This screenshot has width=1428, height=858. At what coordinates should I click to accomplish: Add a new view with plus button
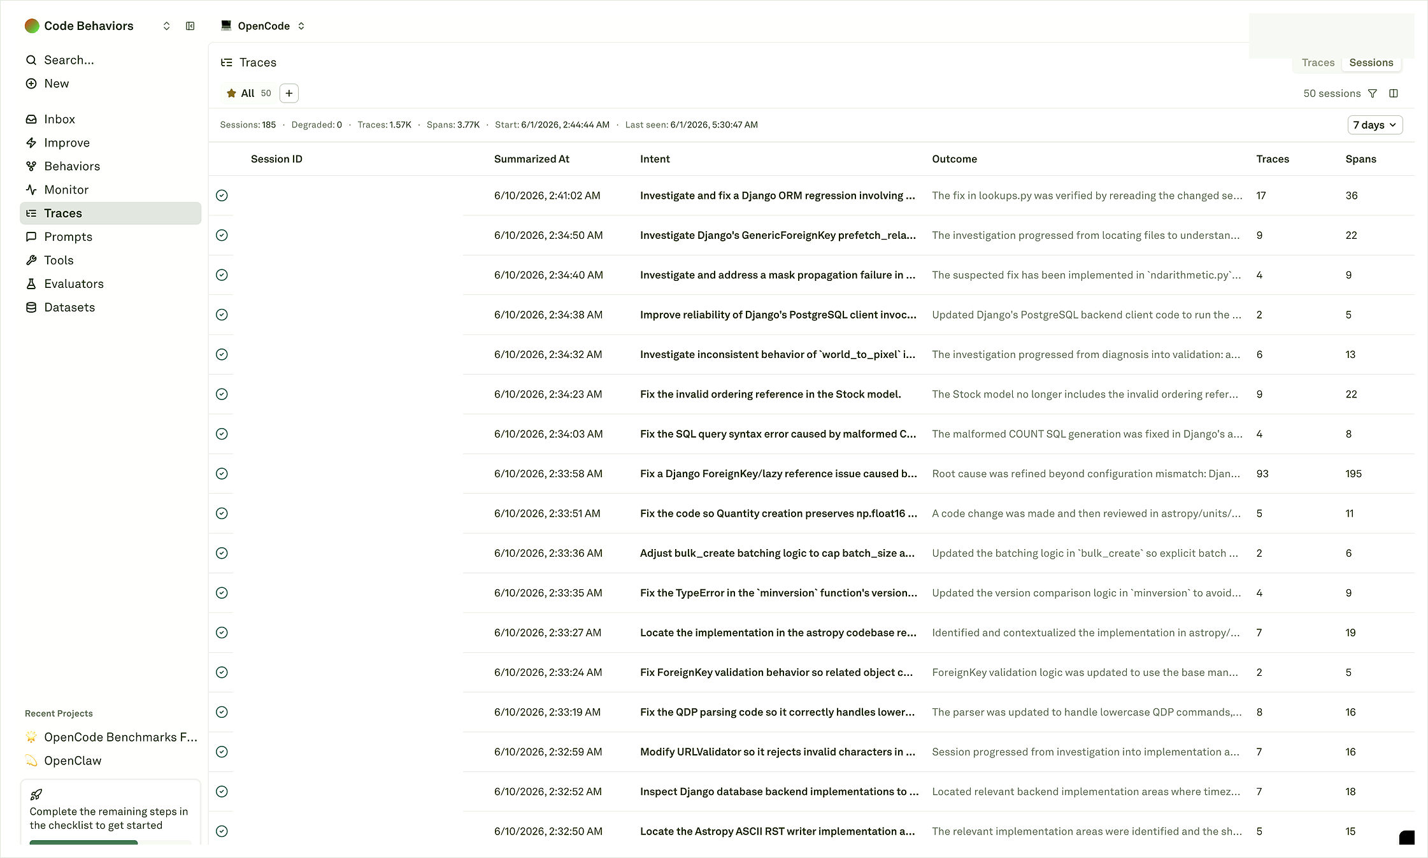[289, 93]
